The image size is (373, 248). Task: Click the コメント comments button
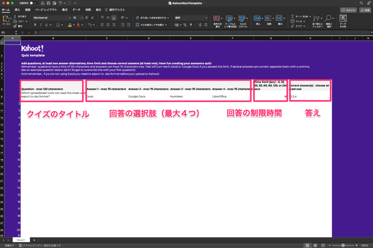[349, 10]
